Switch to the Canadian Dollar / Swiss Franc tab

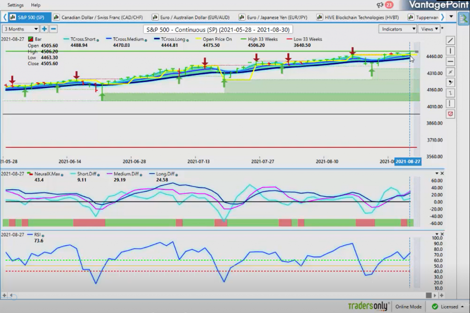click(x=98, y=17)
